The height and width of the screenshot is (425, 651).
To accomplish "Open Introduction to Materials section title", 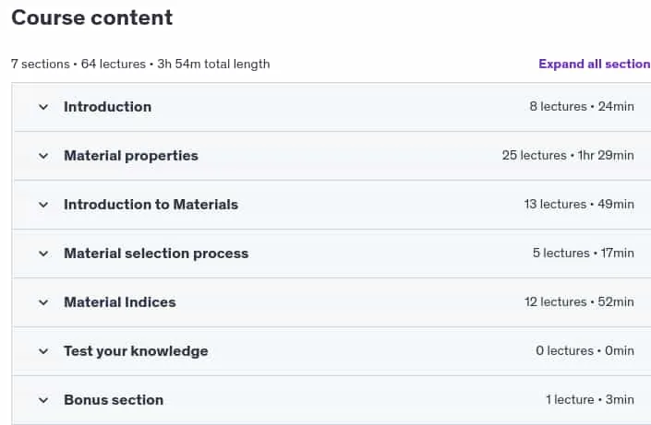I will (151, 205).
